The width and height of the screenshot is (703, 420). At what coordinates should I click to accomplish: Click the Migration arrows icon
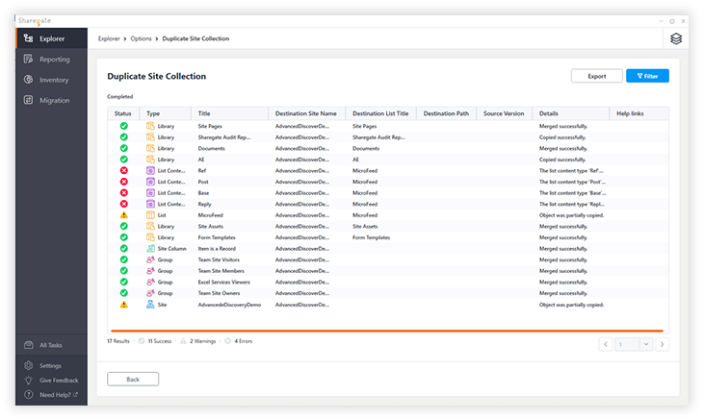28,100
